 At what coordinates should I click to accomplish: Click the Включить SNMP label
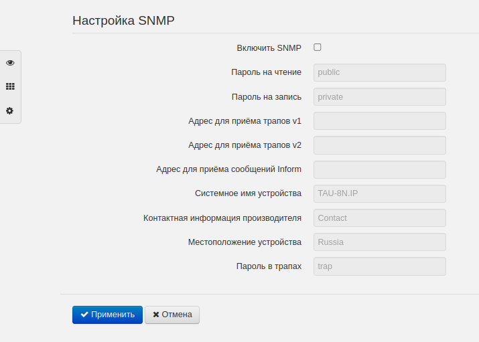[269, 48]
